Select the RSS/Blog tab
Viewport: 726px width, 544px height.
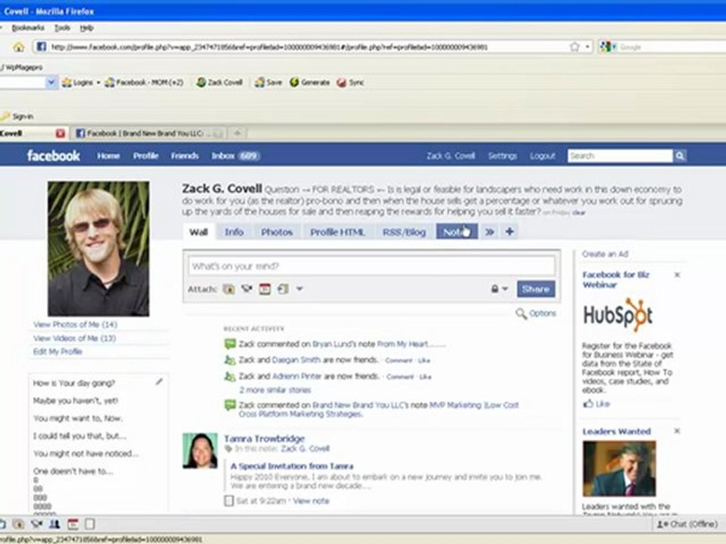pyautogui.click(x=404, y=232)
